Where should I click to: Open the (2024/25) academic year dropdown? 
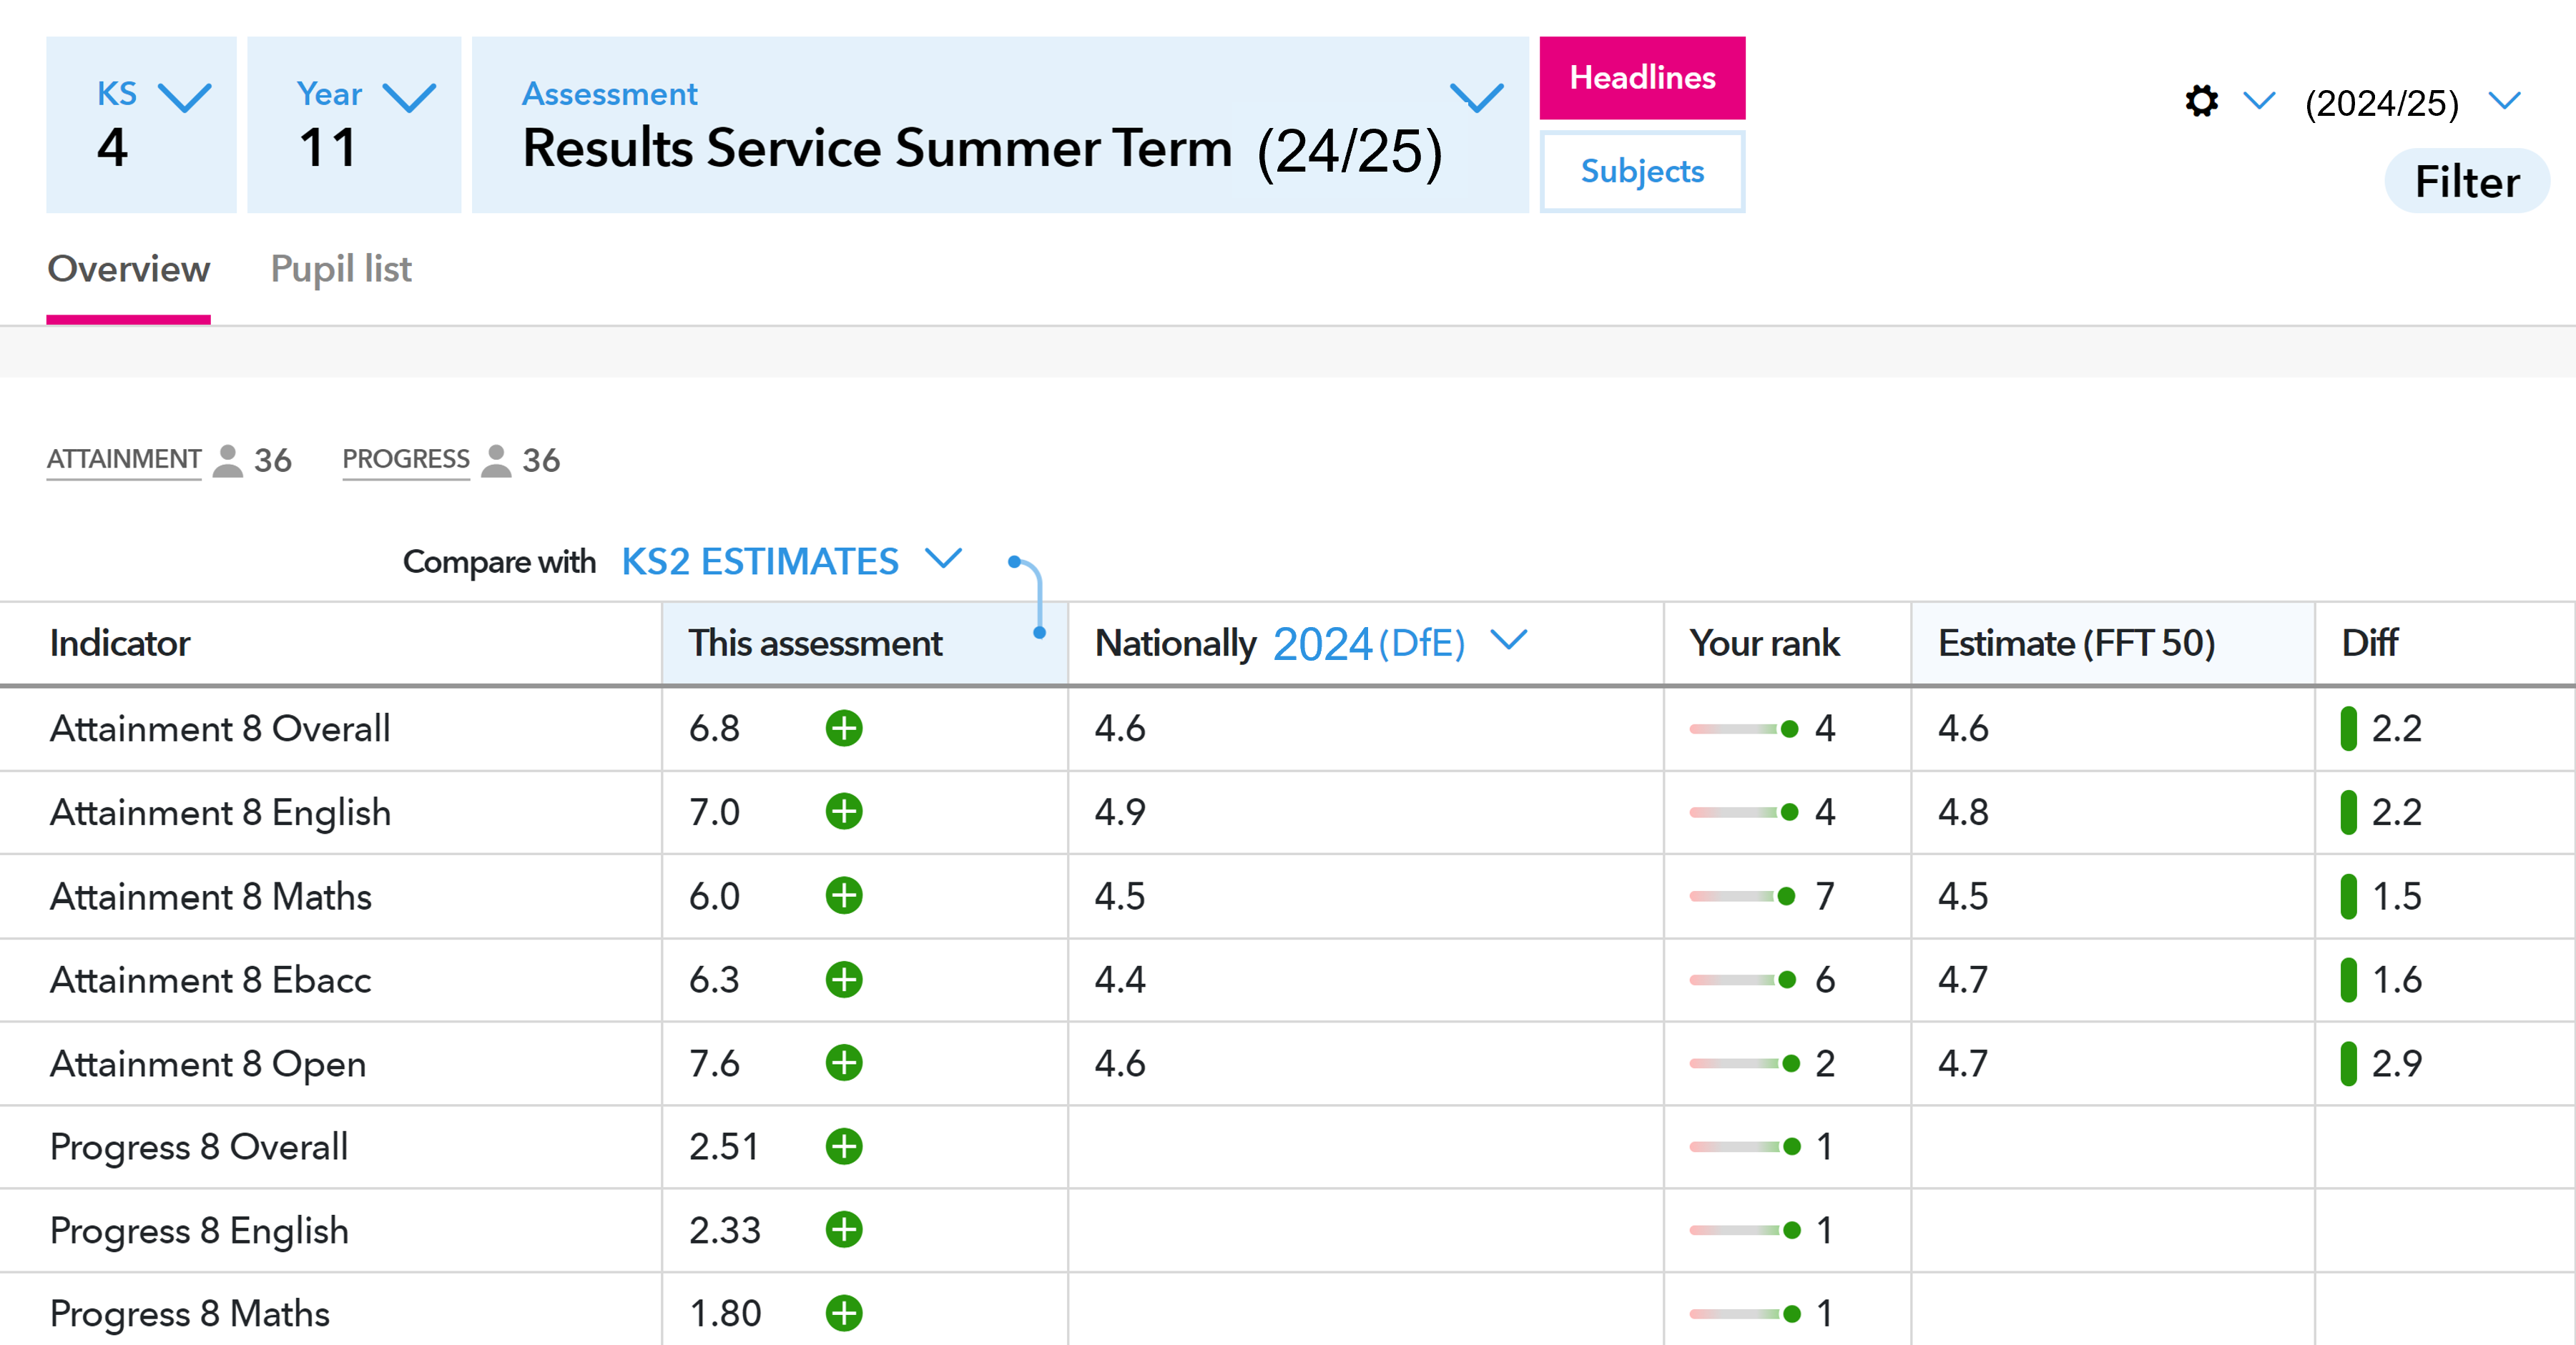coord(2413,102)
